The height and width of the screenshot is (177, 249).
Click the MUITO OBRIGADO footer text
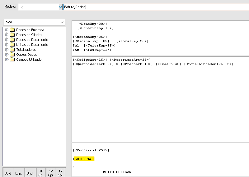click(x=118, y=172)
